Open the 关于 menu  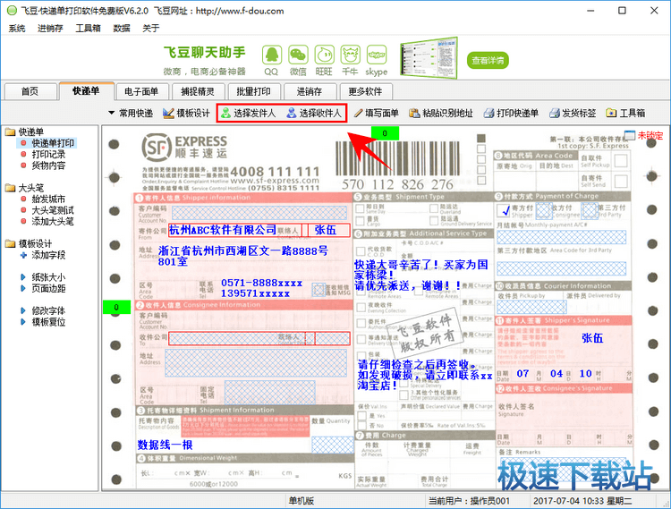pos(150,29)
